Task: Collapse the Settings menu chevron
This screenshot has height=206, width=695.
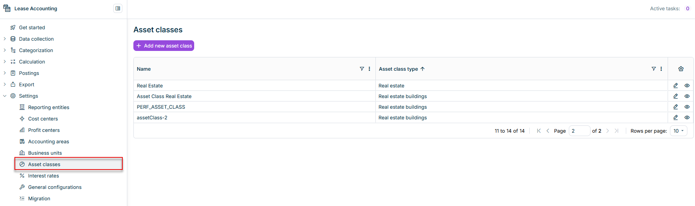Action: tap(5, 96)
